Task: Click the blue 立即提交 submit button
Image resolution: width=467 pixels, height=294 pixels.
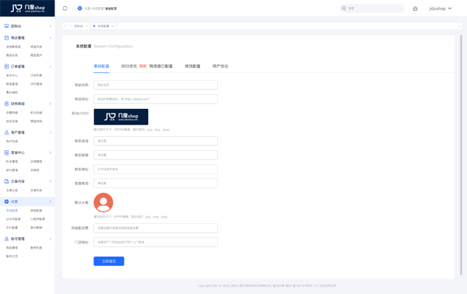Action: tap(109, 261)
